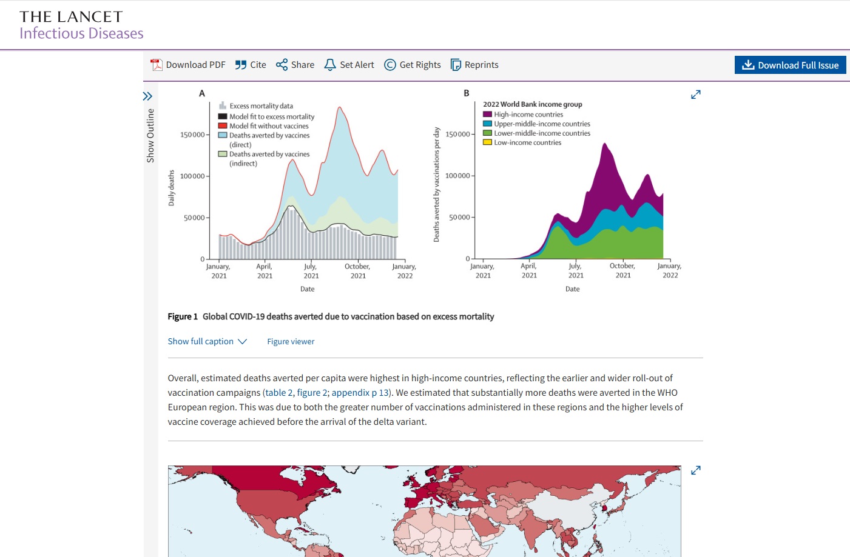Click the Share icon
This screenshot has height=557, width=850.
pyautogui.click(x=282, y=65)
